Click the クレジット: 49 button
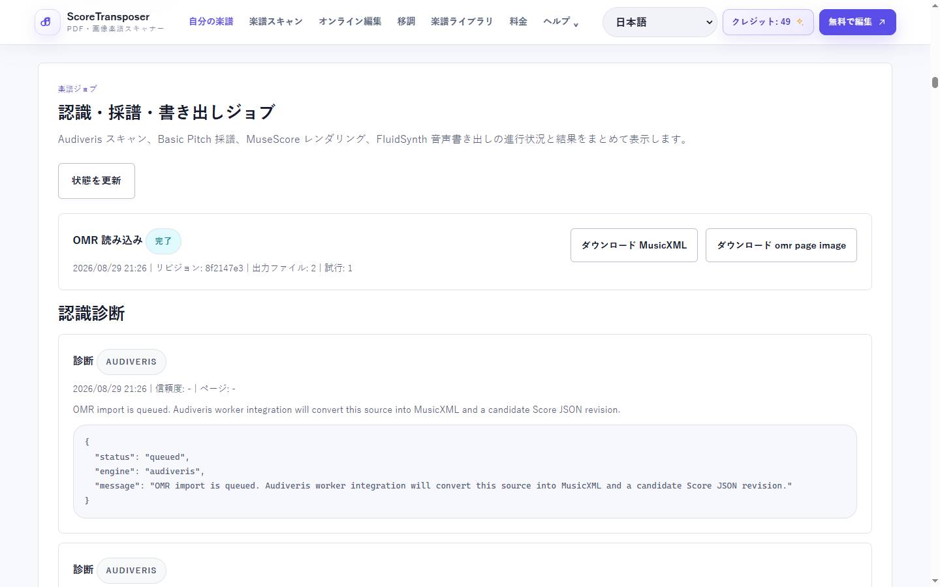This screenshot has width=940, height=587. (x=768, y=22)
